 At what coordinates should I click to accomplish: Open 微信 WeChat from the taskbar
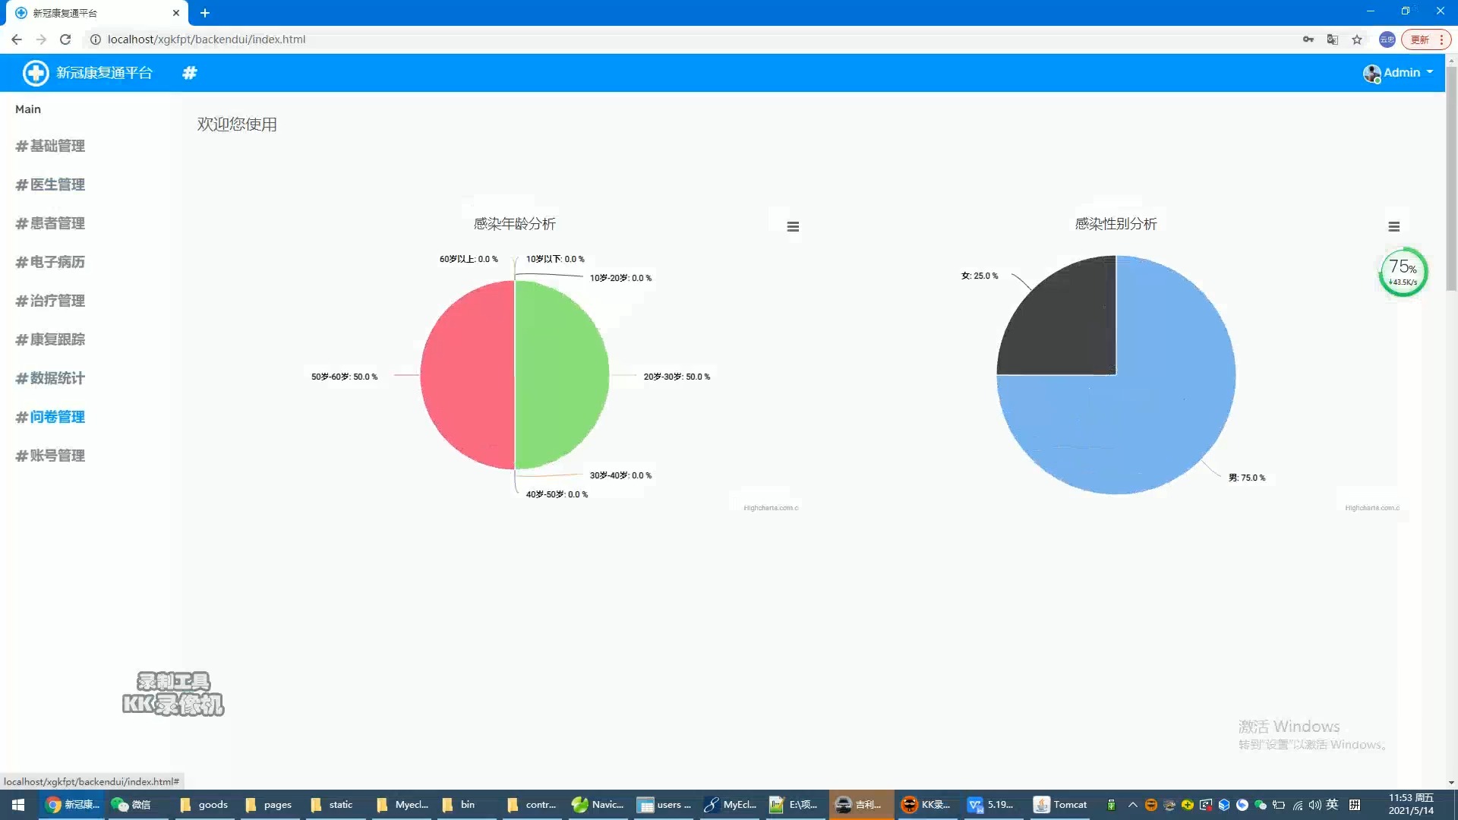(x=131, y=805)
